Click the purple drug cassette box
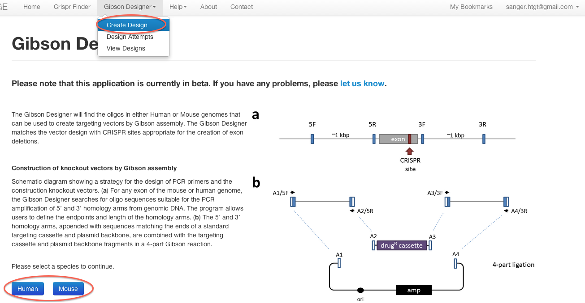585x303 pixels. pyautogui.click(x=401, y=245)
